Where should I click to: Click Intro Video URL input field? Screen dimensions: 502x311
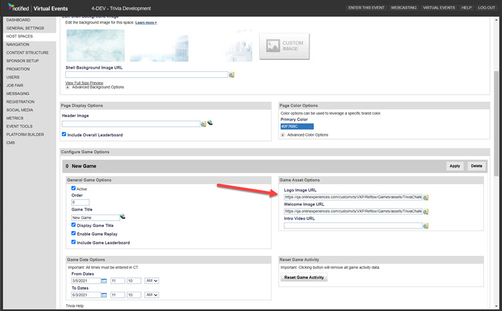(x=353, y=226)
